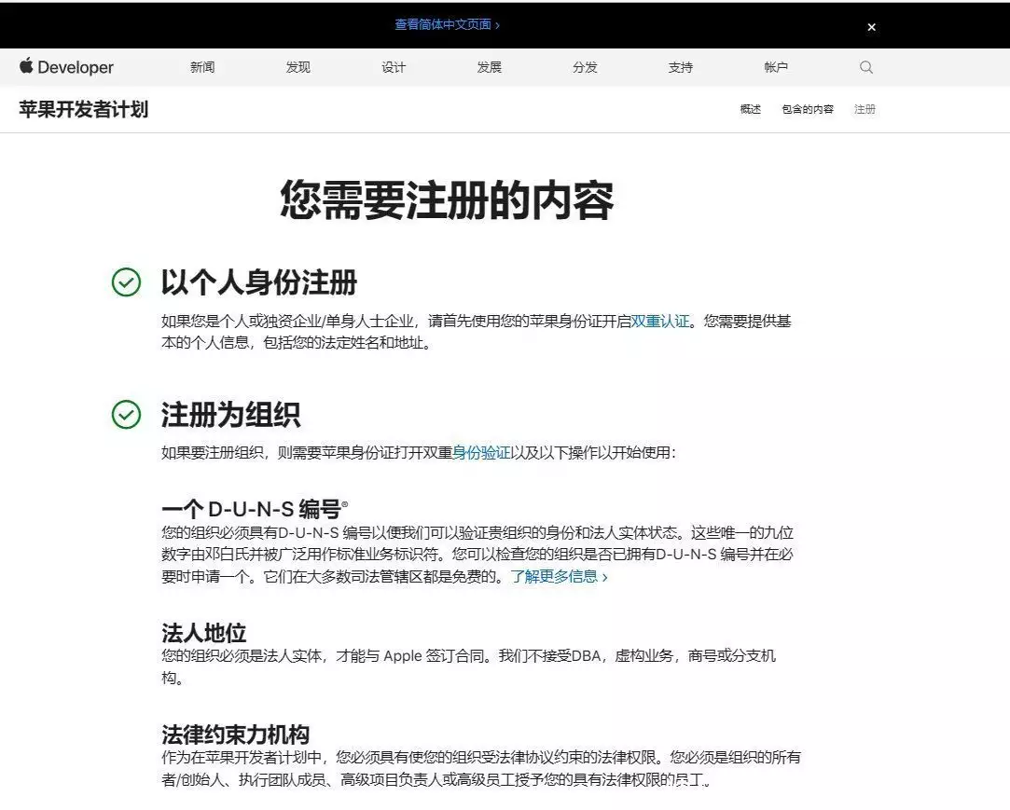Open the 了解更多信息 link
Viewport: 1010px width, 810px height.
click(560, 576)
